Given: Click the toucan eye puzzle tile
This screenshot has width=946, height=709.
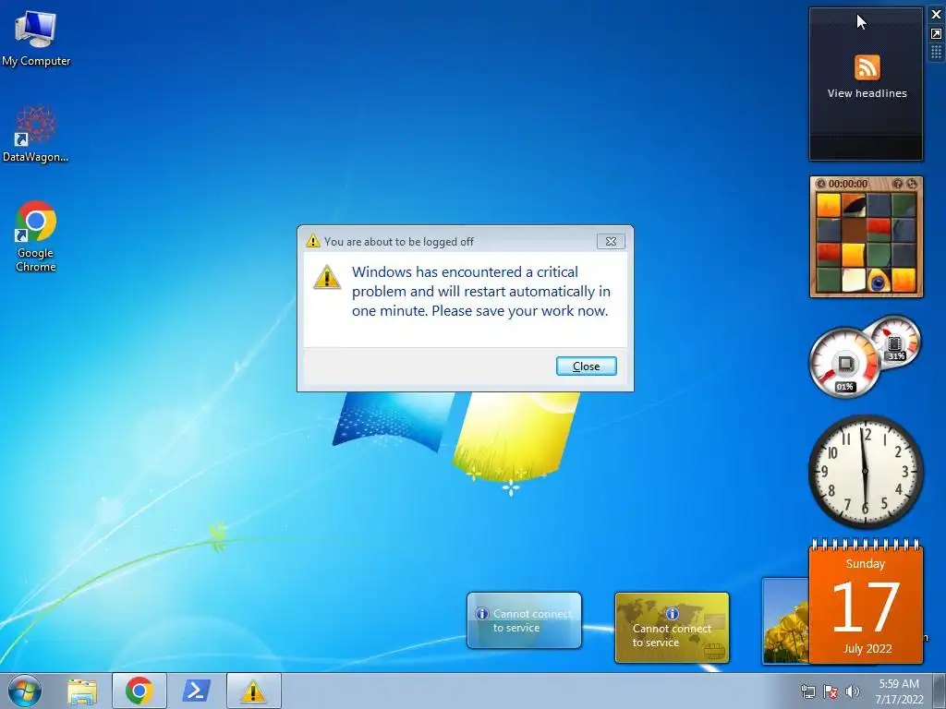Looking at the screenshot, I should tap(879, 281).
